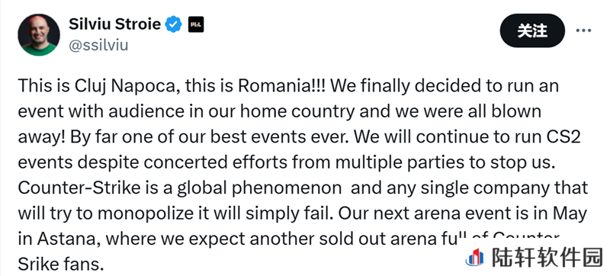Viewport: 610px width, 276px height.
Task: Open the Silviu Stroie display name link
Action: coord(115,24)
